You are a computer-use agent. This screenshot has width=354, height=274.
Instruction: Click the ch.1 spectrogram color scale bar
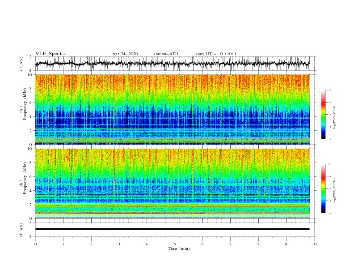(x=324, y=115)
